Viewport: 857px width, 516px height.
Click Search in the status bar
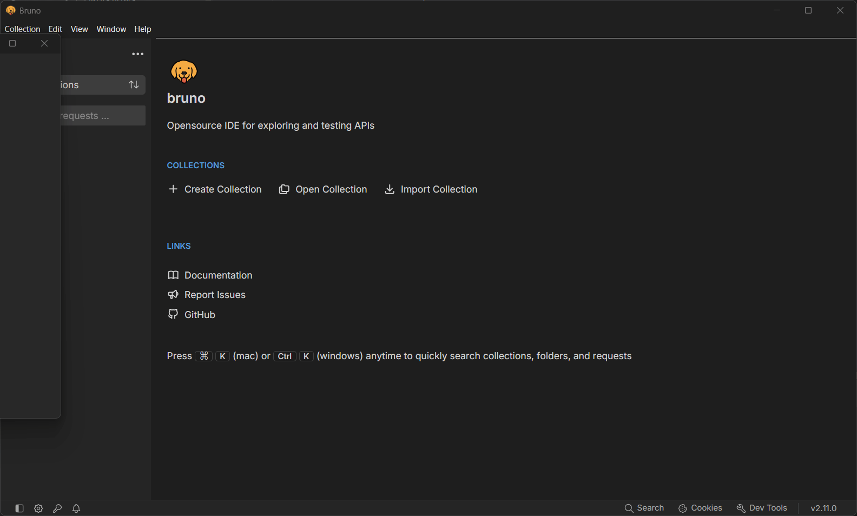coord(644,508)
